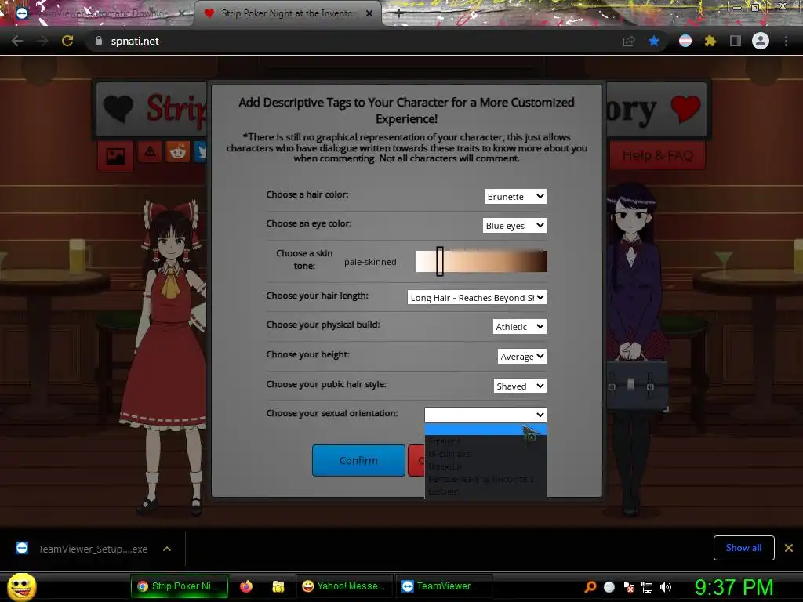Open the Help & FAQ button

click(x=658, y=155)
